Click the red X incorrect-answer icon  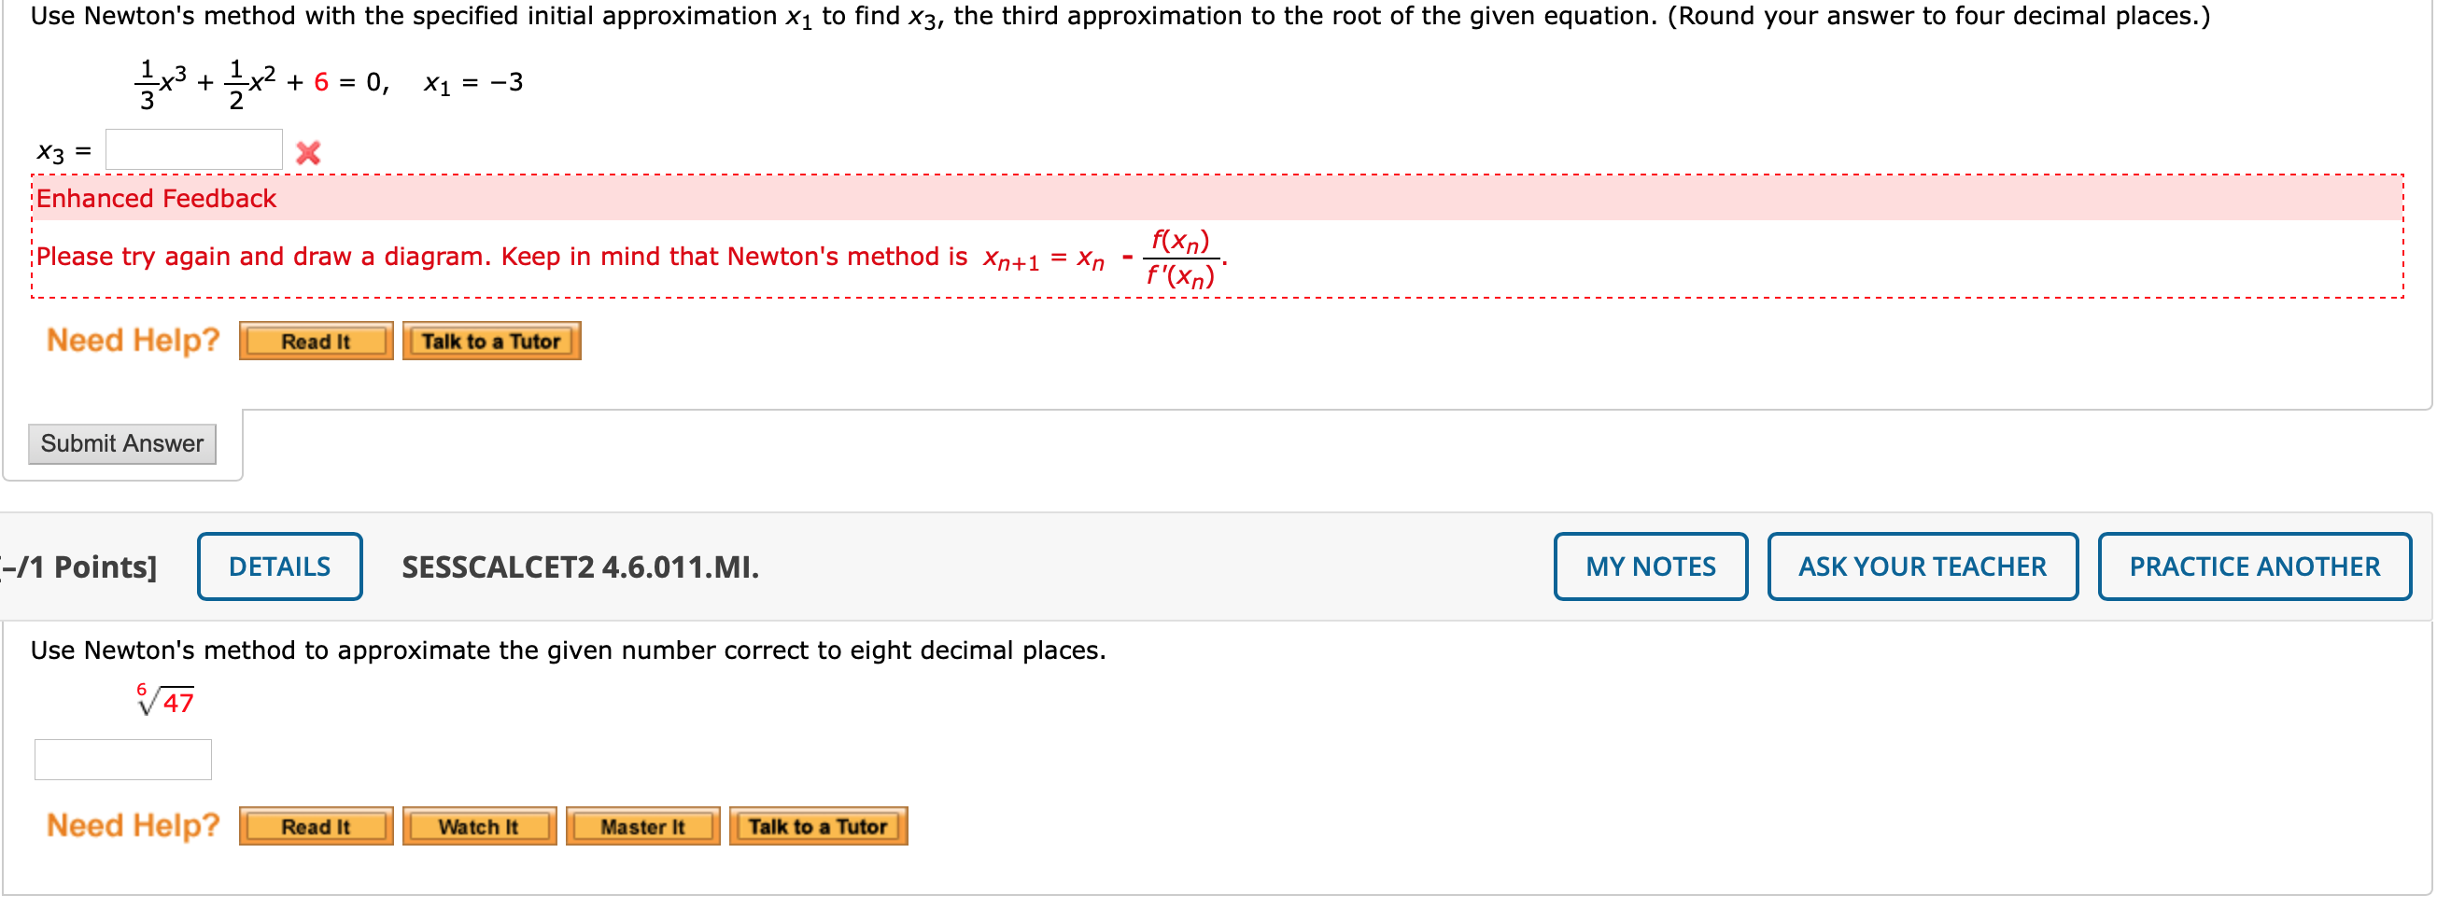click(309, 151)
